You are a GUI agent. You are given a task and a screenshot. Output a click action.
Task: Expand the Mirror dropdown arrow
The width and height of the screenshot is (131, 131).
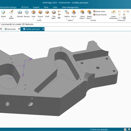coord(74,19)
